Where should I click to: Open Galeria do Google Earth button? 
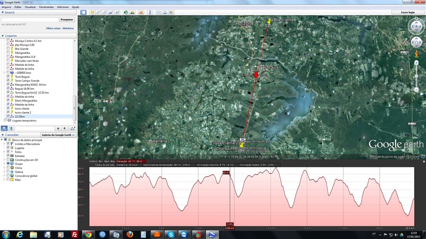pyautogui.click(x=58, y=135)
